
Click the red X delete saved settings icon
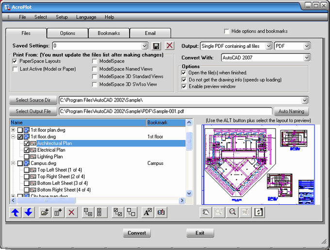pyautogui.click(x=170, y=46)
